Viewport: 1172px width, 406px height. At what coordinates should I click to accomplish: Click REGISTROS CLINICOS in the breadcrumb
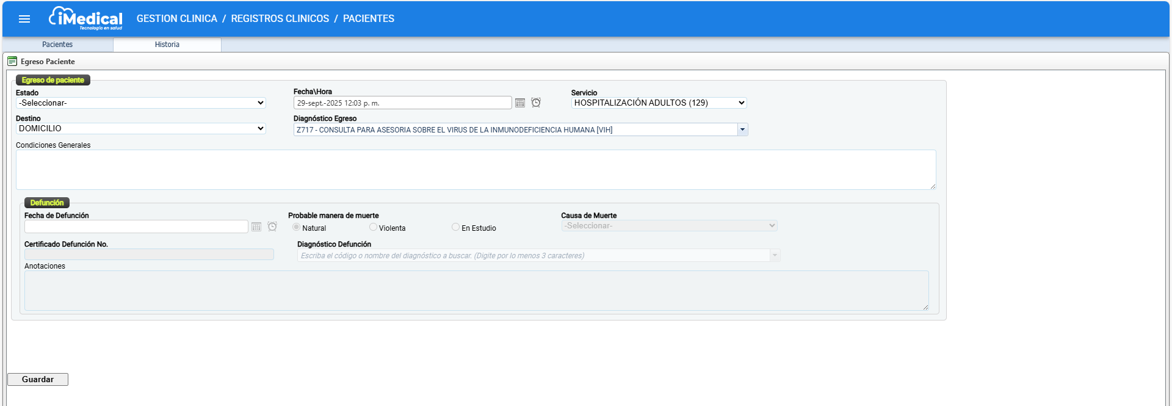280,19
